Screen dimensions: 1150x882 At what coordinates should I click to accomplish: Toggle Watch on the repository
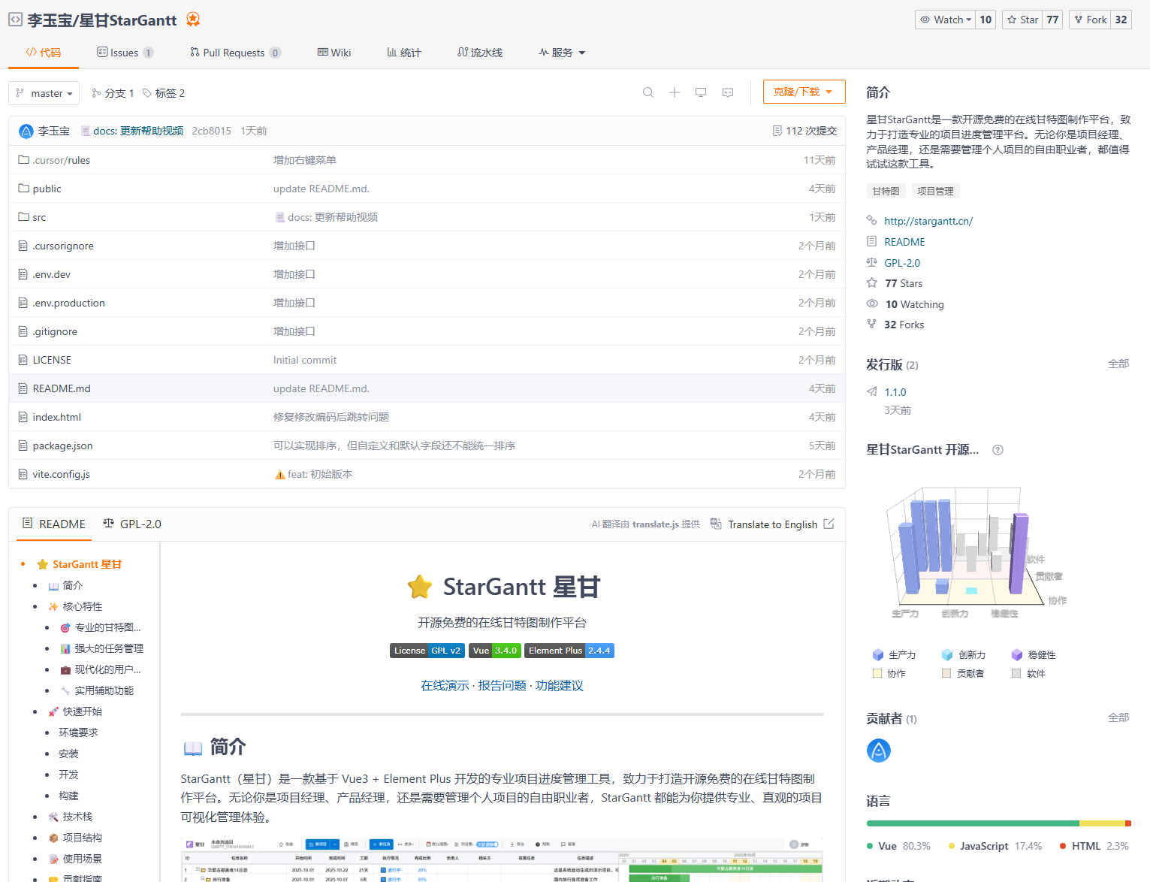tap(944, 20)
